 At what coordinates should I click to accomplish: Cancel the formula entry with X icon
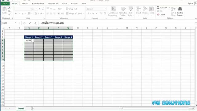point(24,23)
